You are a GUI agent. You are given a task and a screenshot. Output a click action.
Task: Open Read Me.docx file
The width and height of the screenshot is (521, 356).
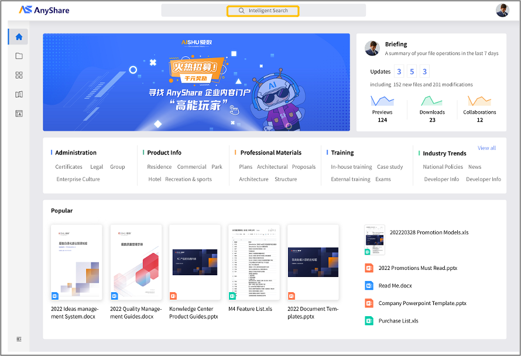pos(395,286)
